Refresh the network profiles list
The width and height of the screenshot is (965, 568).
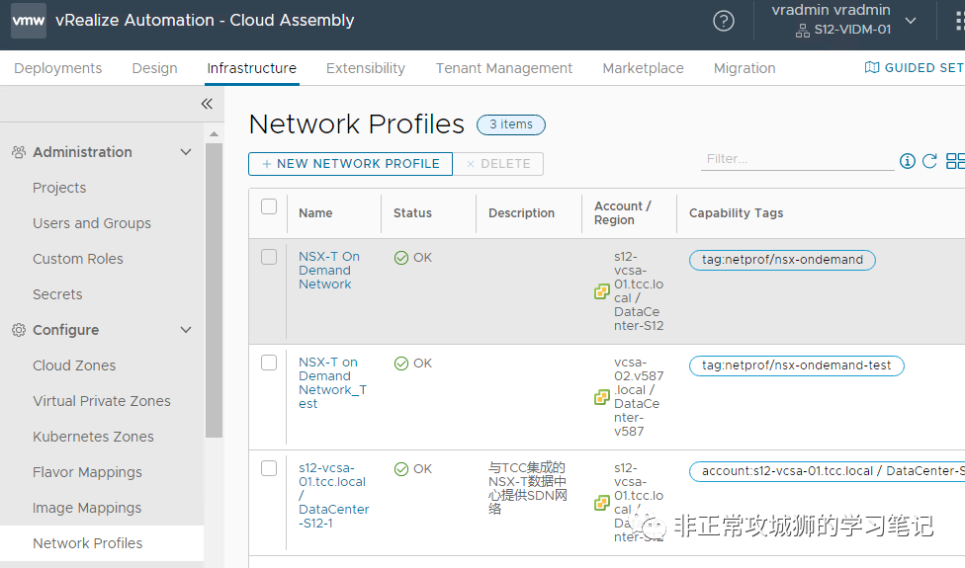click(x=929, y=161)
